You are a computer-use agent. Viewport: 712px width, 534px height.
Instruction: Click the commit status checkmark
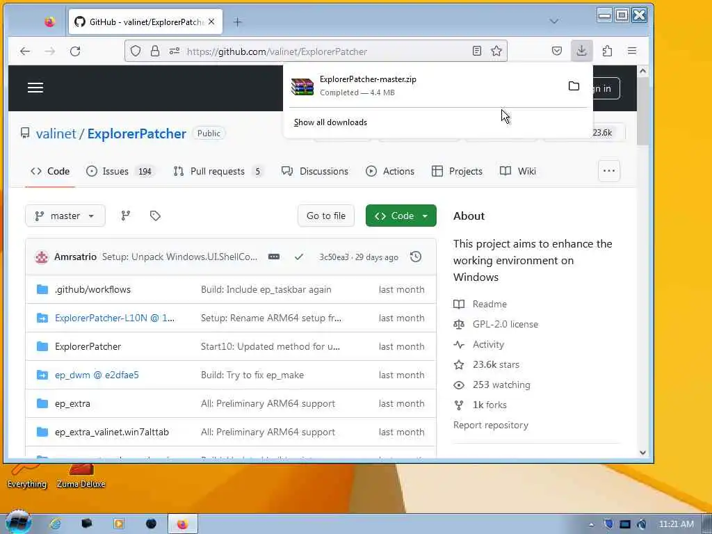pyautogui.click(x=299, y=257)
